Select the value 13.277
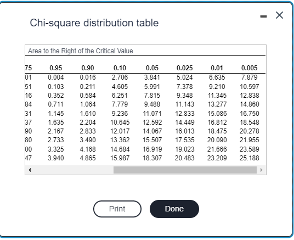The width and height of the screenshot is (294, 240). tap(217, 104)
